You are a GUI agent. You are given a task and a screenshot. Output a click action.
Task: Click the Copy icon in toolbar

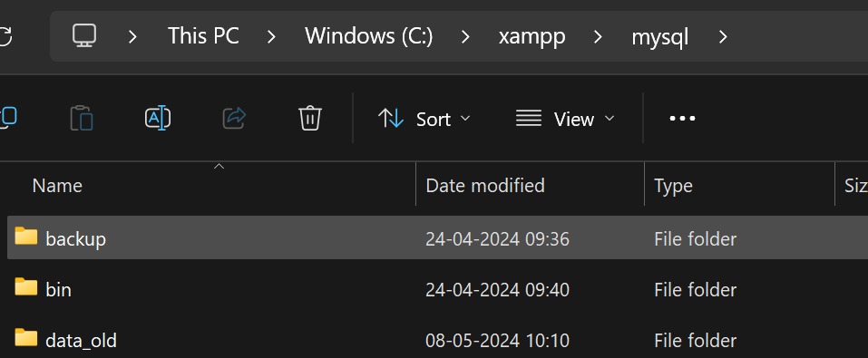coord(8,119)
